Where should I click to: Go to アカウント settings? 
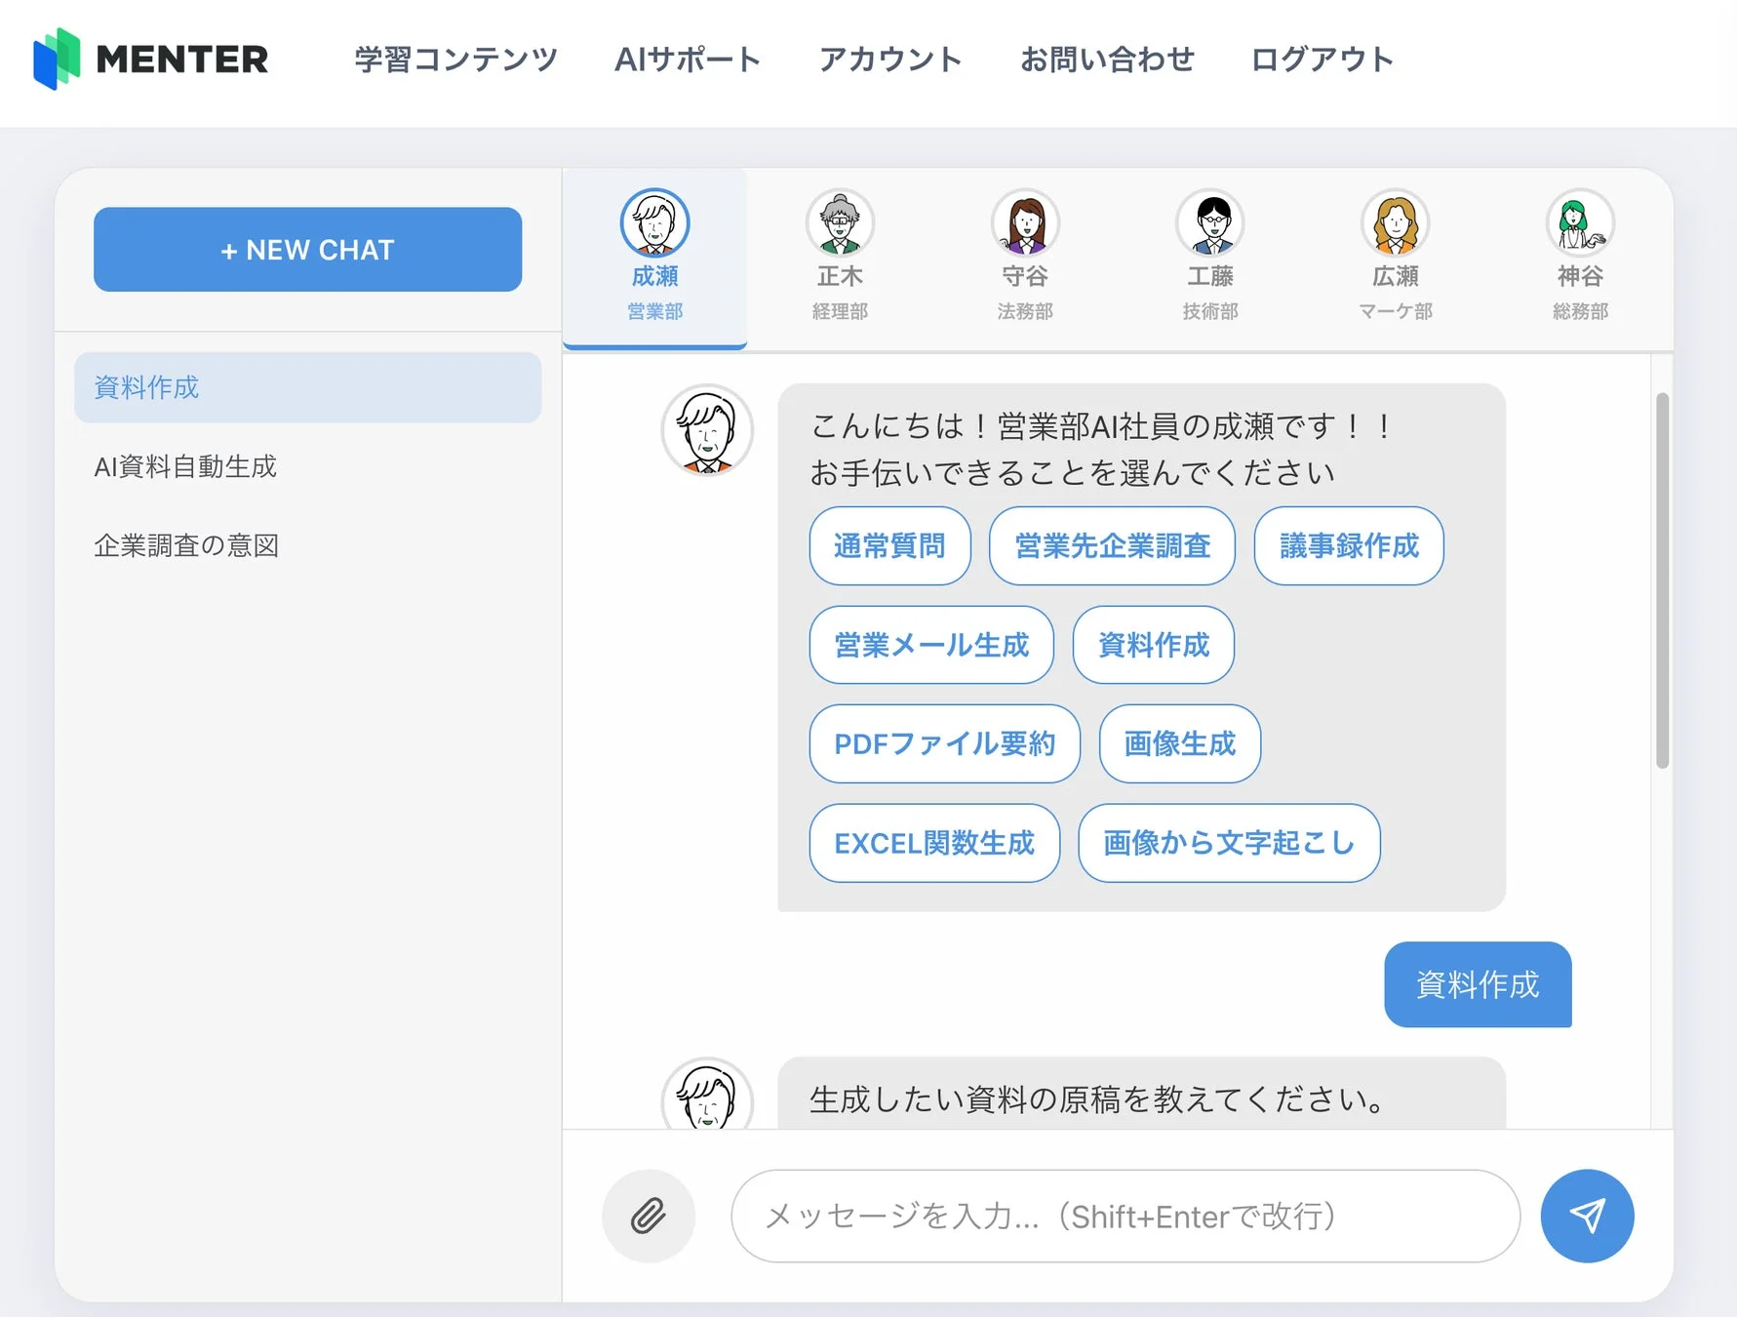890,59
